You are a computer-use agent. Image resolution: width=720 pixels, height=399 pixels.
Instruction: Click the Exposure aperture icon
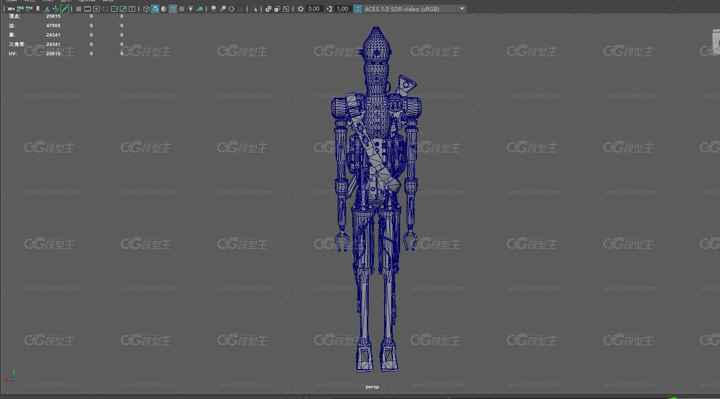tap(301, 9)
